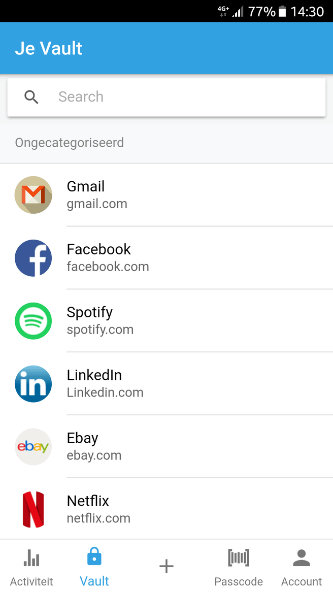Tap the Facebook logo icon
Viewport: 333px width, 592px height.
(x=33, y=258)
